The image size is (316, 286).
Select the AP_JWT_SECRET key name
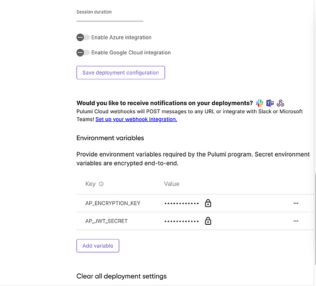106,221
